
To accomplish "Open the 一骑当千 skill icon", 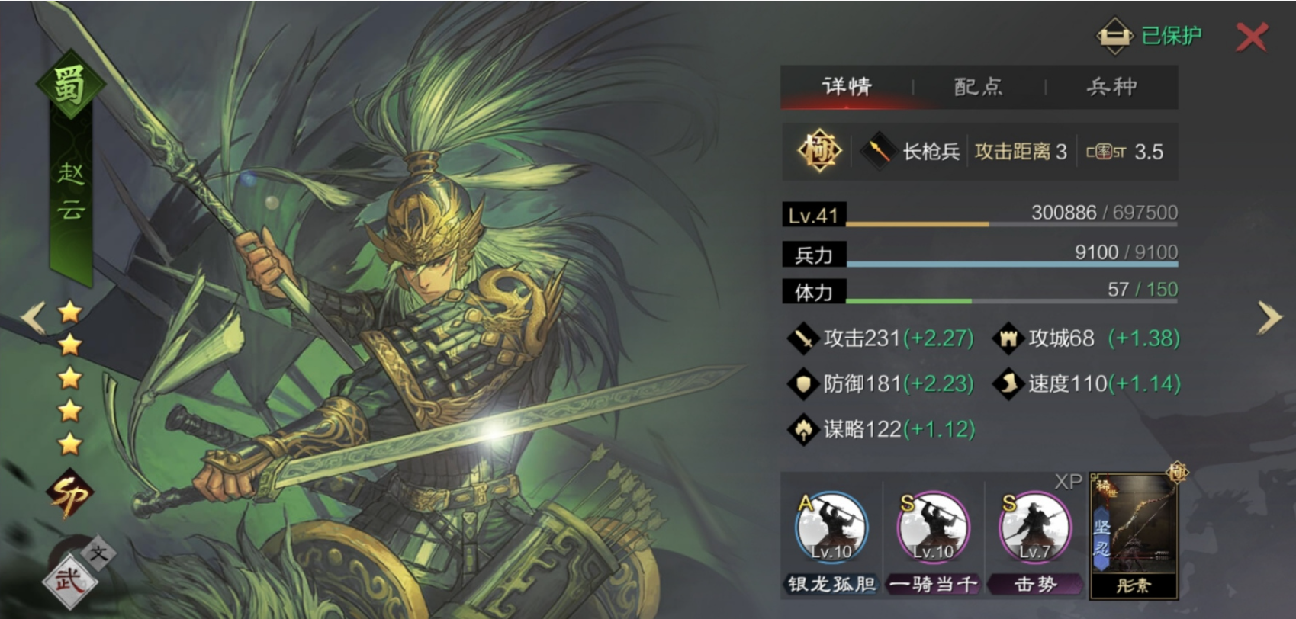I will [x=932, y=528].
